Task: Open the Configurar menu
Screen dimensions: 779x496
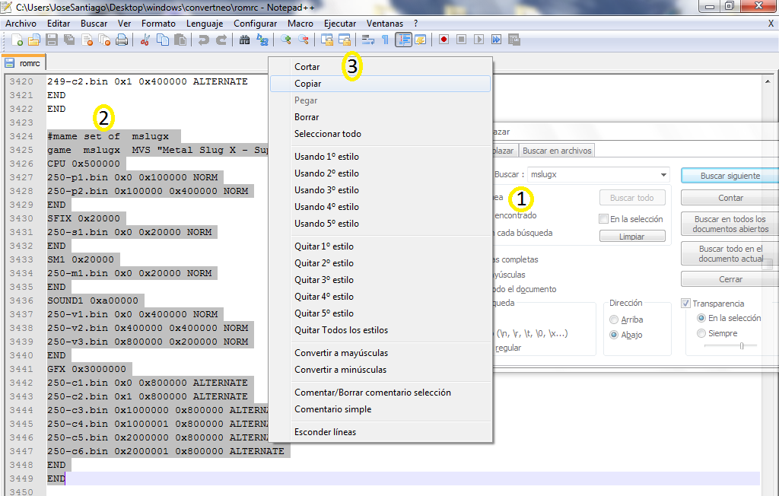Action: coord(256,24)
